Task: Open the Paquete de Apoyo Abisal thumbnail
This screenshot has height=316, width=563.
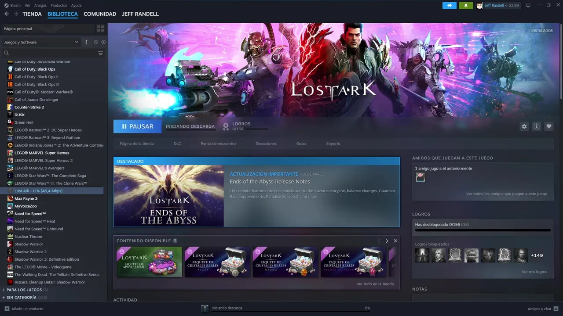Action: pos(149,262)
